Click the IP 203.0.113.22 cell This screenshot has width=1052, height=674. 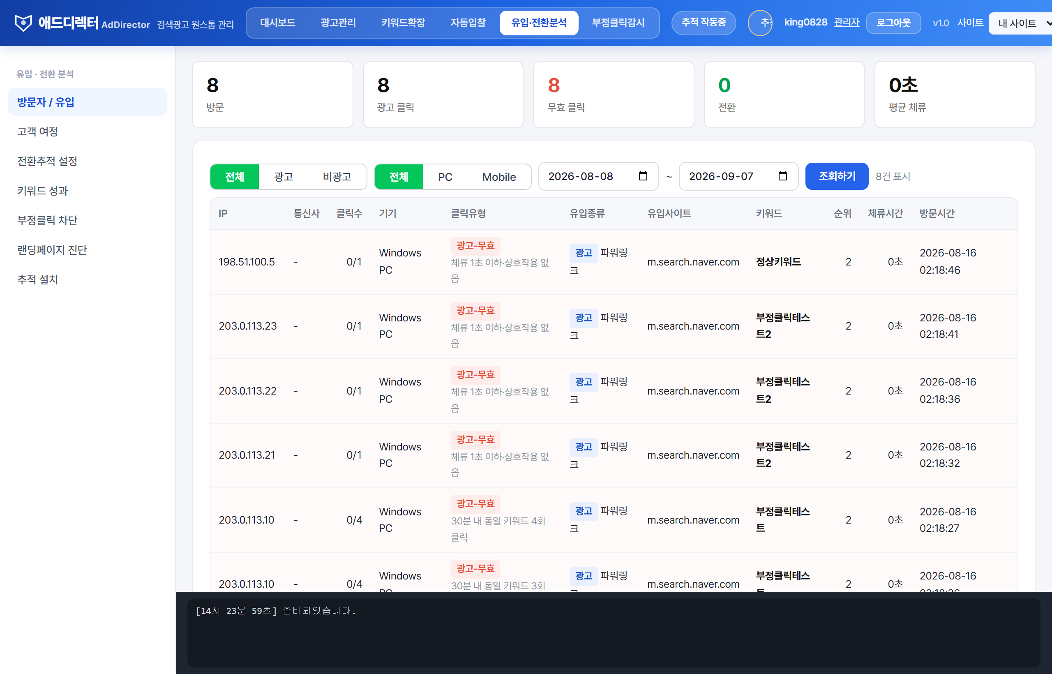point(248,391)
